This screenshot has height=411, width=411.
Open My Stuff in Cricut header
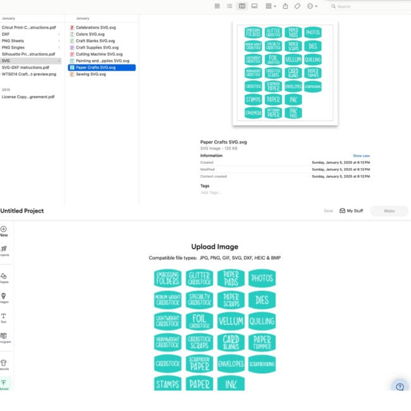[351, 211]
